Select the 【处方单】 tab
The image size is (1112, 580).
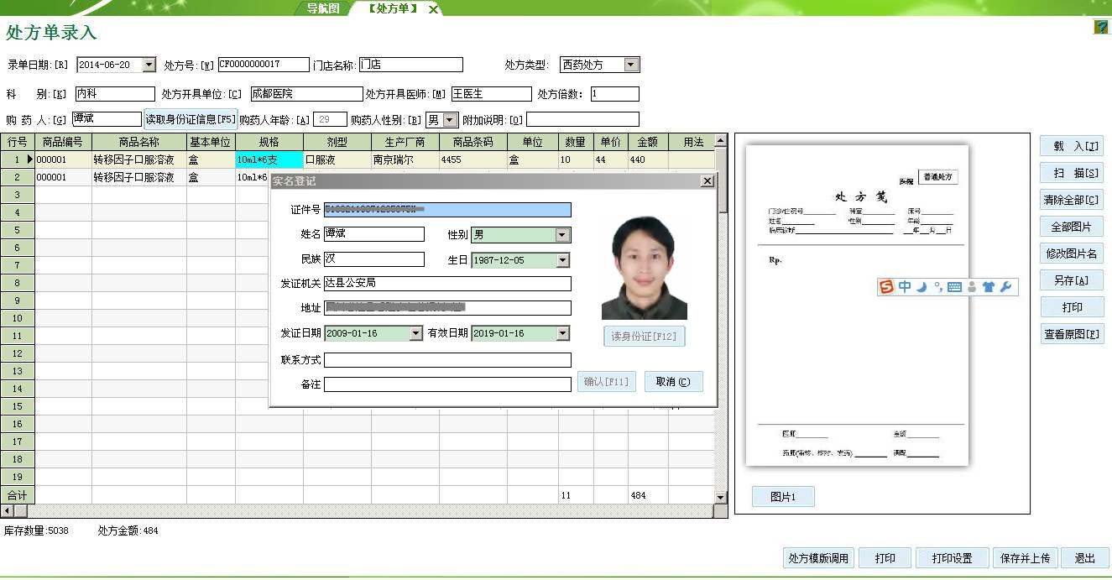(394, 8)
